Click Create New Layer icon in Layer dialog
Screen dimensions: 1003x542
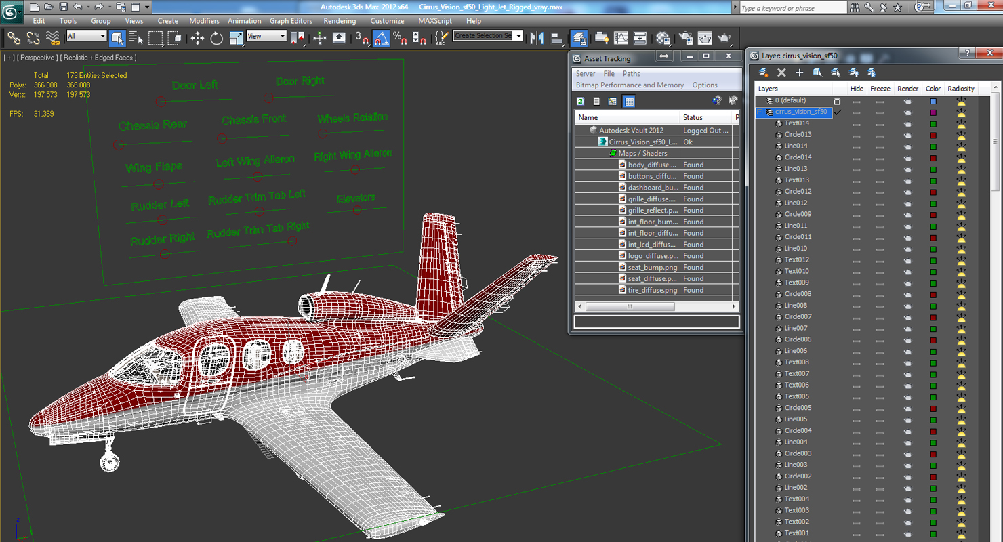tap(764, 72)
